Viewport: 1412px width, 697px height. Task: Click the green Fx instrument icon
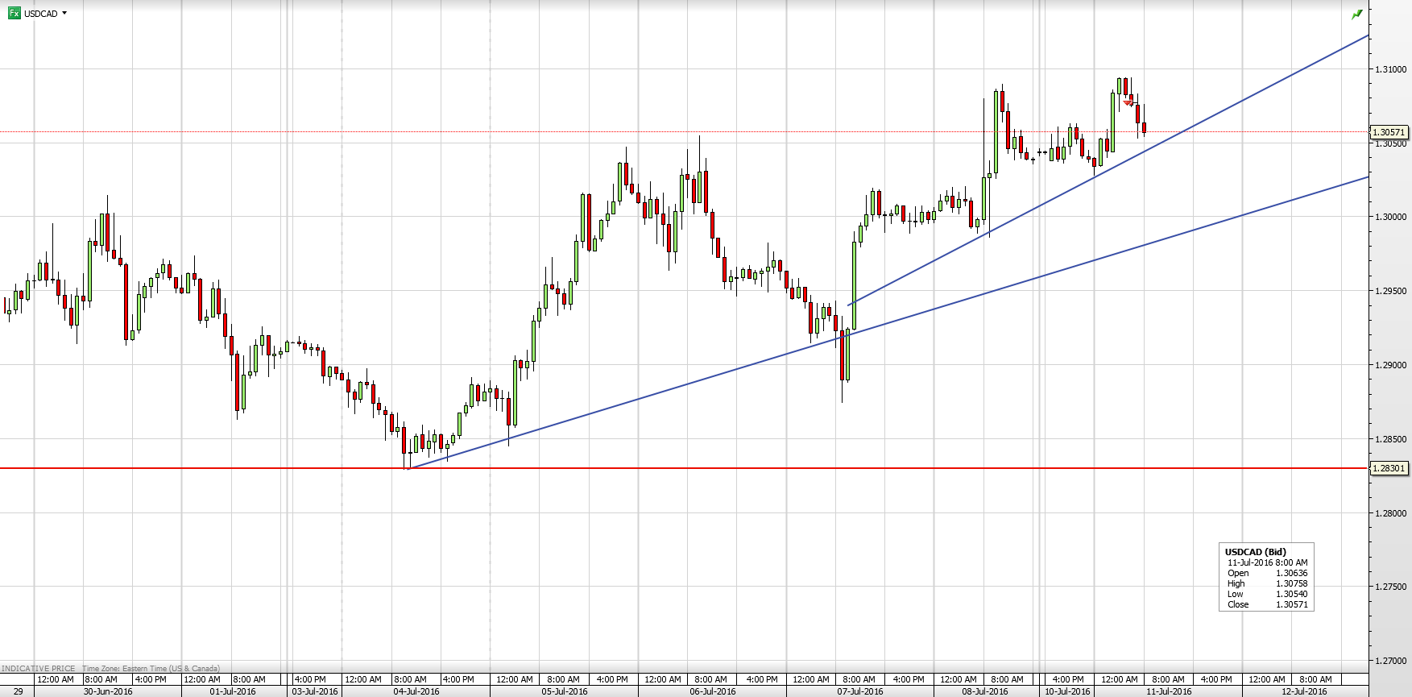(x=14, y=14)
